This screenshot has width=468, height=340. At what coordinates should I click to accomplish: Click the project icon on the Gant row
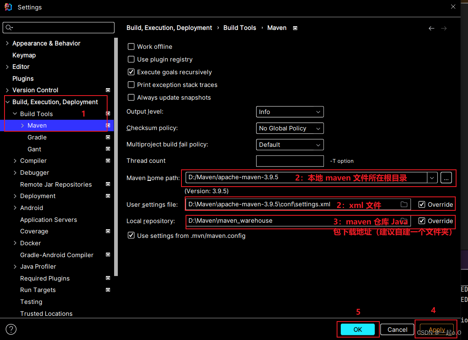108,149
